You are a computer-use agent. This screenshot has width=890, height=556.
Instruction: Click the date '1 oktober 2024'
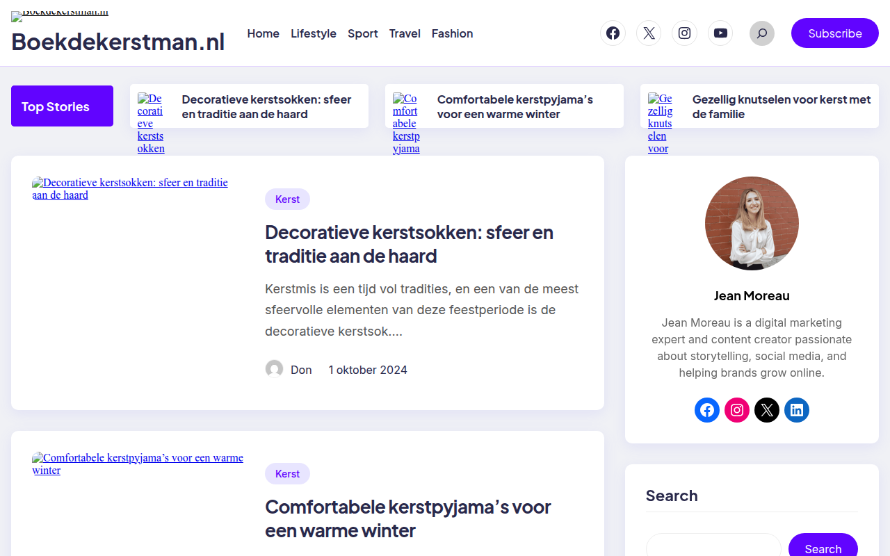point(368,370)
